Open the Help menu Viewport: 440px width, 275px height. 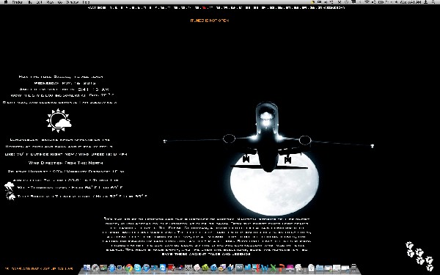(x=86, y=1)
